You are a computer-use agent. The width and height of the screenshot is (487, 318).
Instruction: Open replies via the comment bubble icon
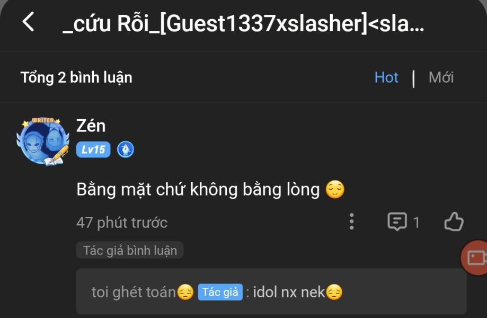(x=397, y=222)
